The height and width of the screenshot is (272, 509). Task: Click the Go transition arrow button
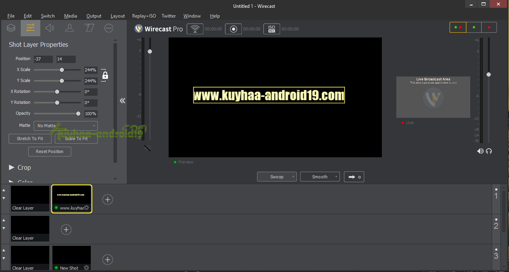[x=354, y=177]
